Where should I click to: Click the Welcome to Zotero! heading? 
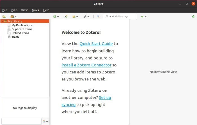(81, 33)
